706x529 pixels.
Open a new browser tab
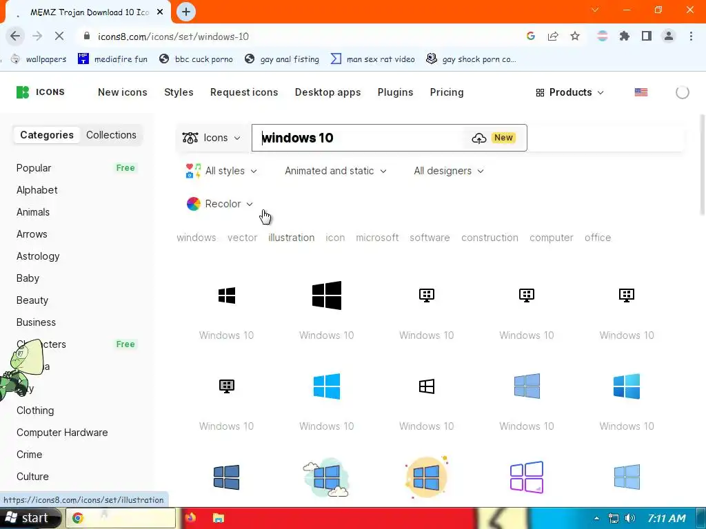click(x=186, y=12)
